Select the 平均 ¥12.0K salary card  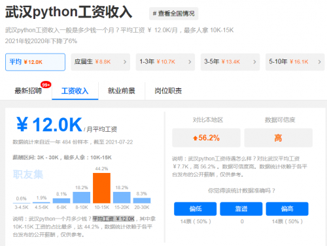(35, 62)
